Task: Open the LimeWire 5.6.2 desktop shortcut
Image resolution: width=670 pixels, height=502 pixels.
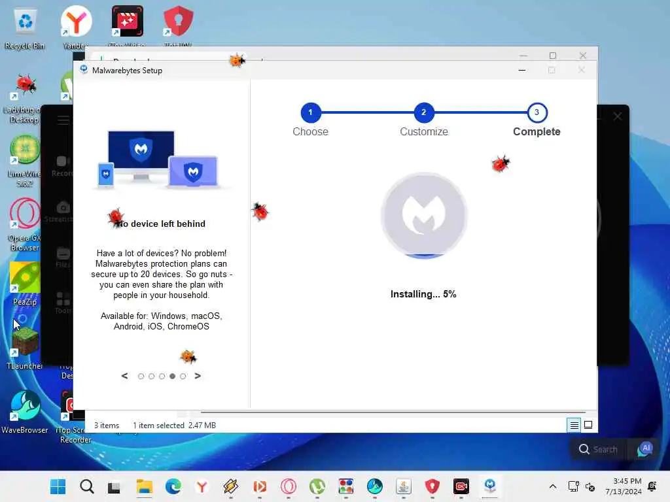Action: [24, 161]
